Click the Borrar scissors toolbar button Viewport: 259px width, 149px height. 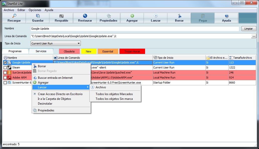179,18
